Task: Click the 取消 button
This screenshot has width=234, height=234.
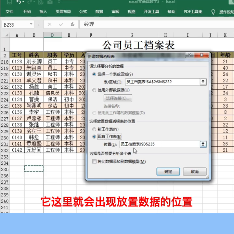Action: (195, 172)
